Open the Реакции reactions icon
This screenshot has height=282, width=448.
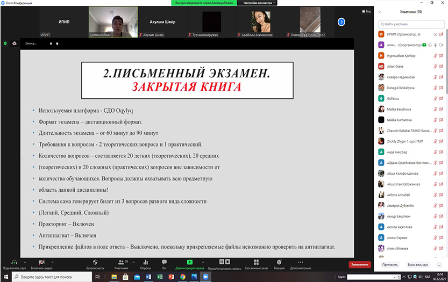click(x=279, y=262)
